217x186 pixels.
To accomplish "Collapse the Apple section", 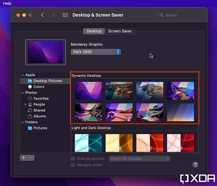I will (x=22, y=75).
